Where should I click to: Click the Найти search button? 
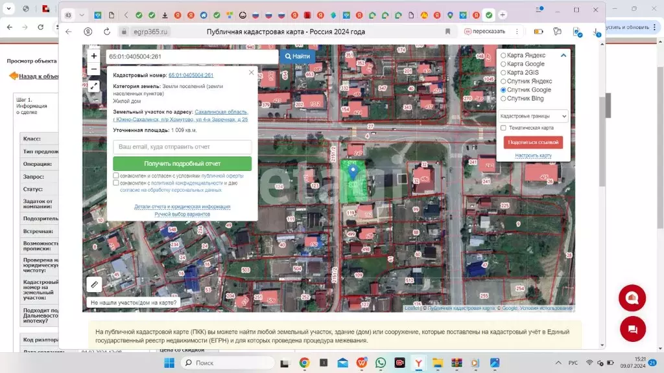point(297,56)
